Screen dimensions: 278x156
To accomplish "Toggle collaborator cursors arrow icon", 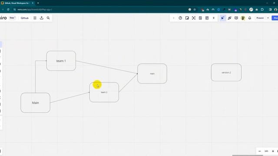I will pos(223,18).
